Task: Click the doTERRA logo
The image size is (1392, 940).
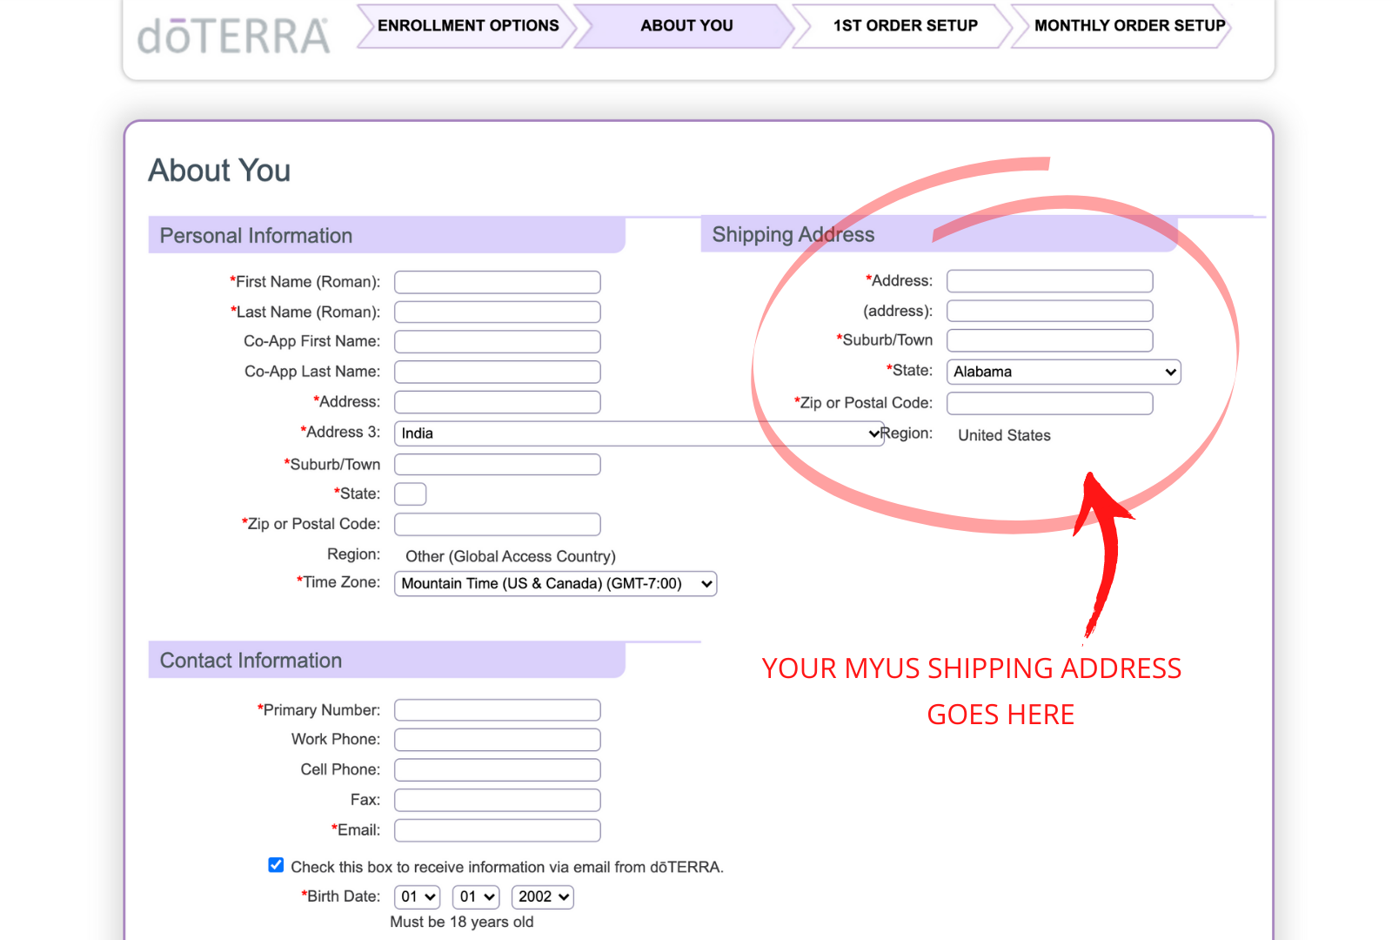Action: pos(234,37)
